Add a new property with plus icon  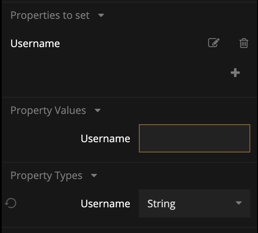point(235,73)
